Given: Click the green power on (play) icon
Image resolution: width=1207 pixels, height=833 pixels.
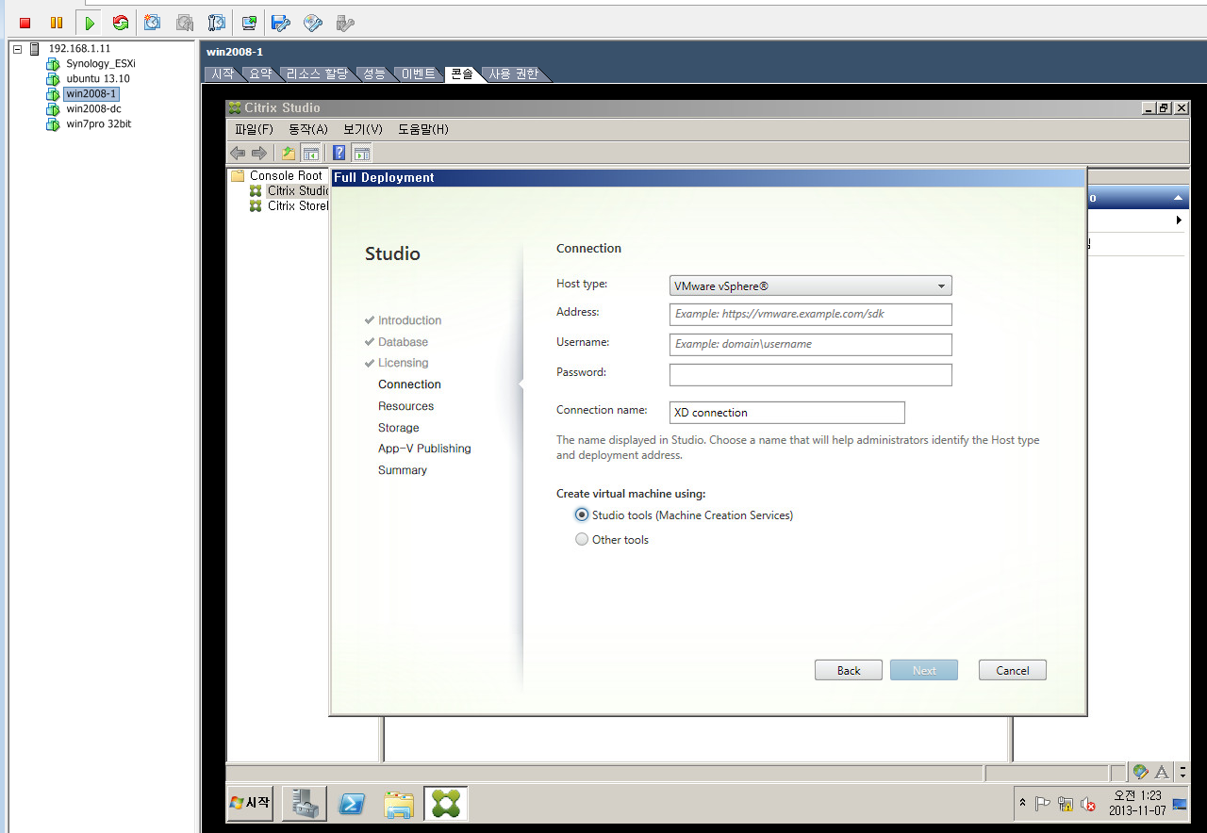Looking at the screenshot, I should pyautogui.click(x=91, y=23).
